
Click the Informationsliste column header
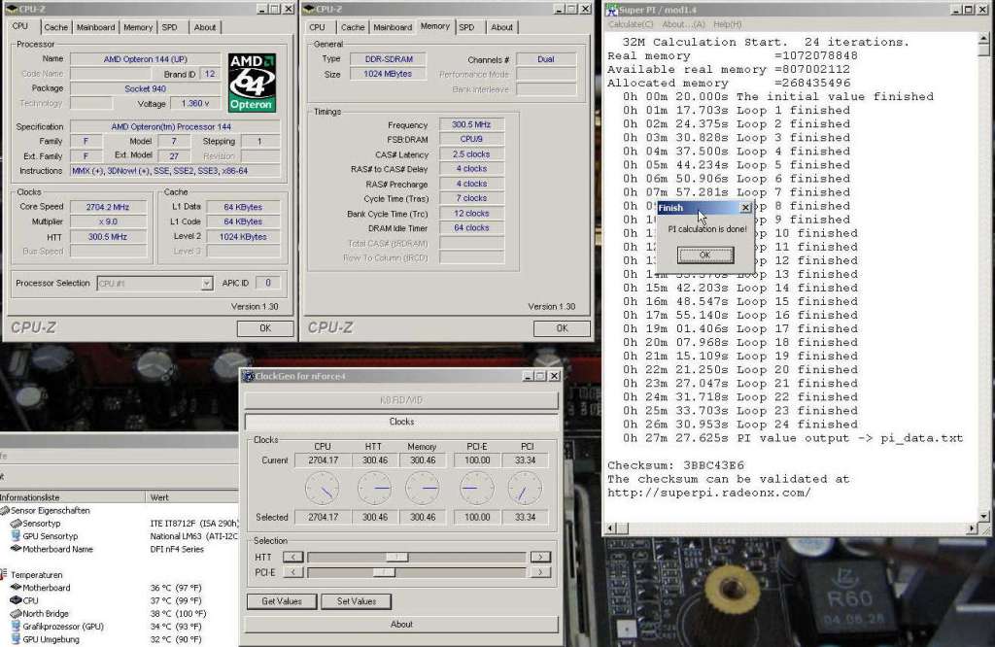(72, 497)
